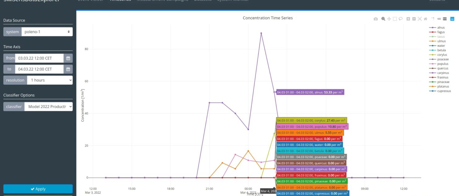Screen dimensions: 459x196
Task: Click the Time Axis section heading
Action: (x=12, y=47)
